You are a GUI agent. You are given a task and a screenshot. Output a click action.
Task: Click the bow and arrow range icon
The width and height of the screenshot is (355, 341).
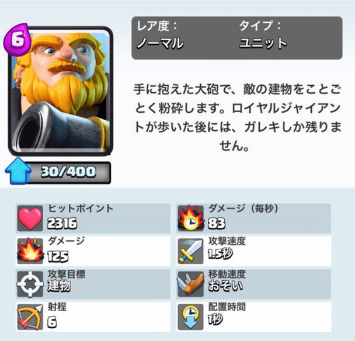tap(30, 317)
